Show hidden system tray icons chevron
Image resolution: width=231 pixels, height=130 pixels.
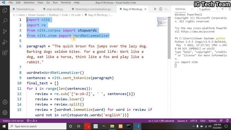(x=193, y=126)
